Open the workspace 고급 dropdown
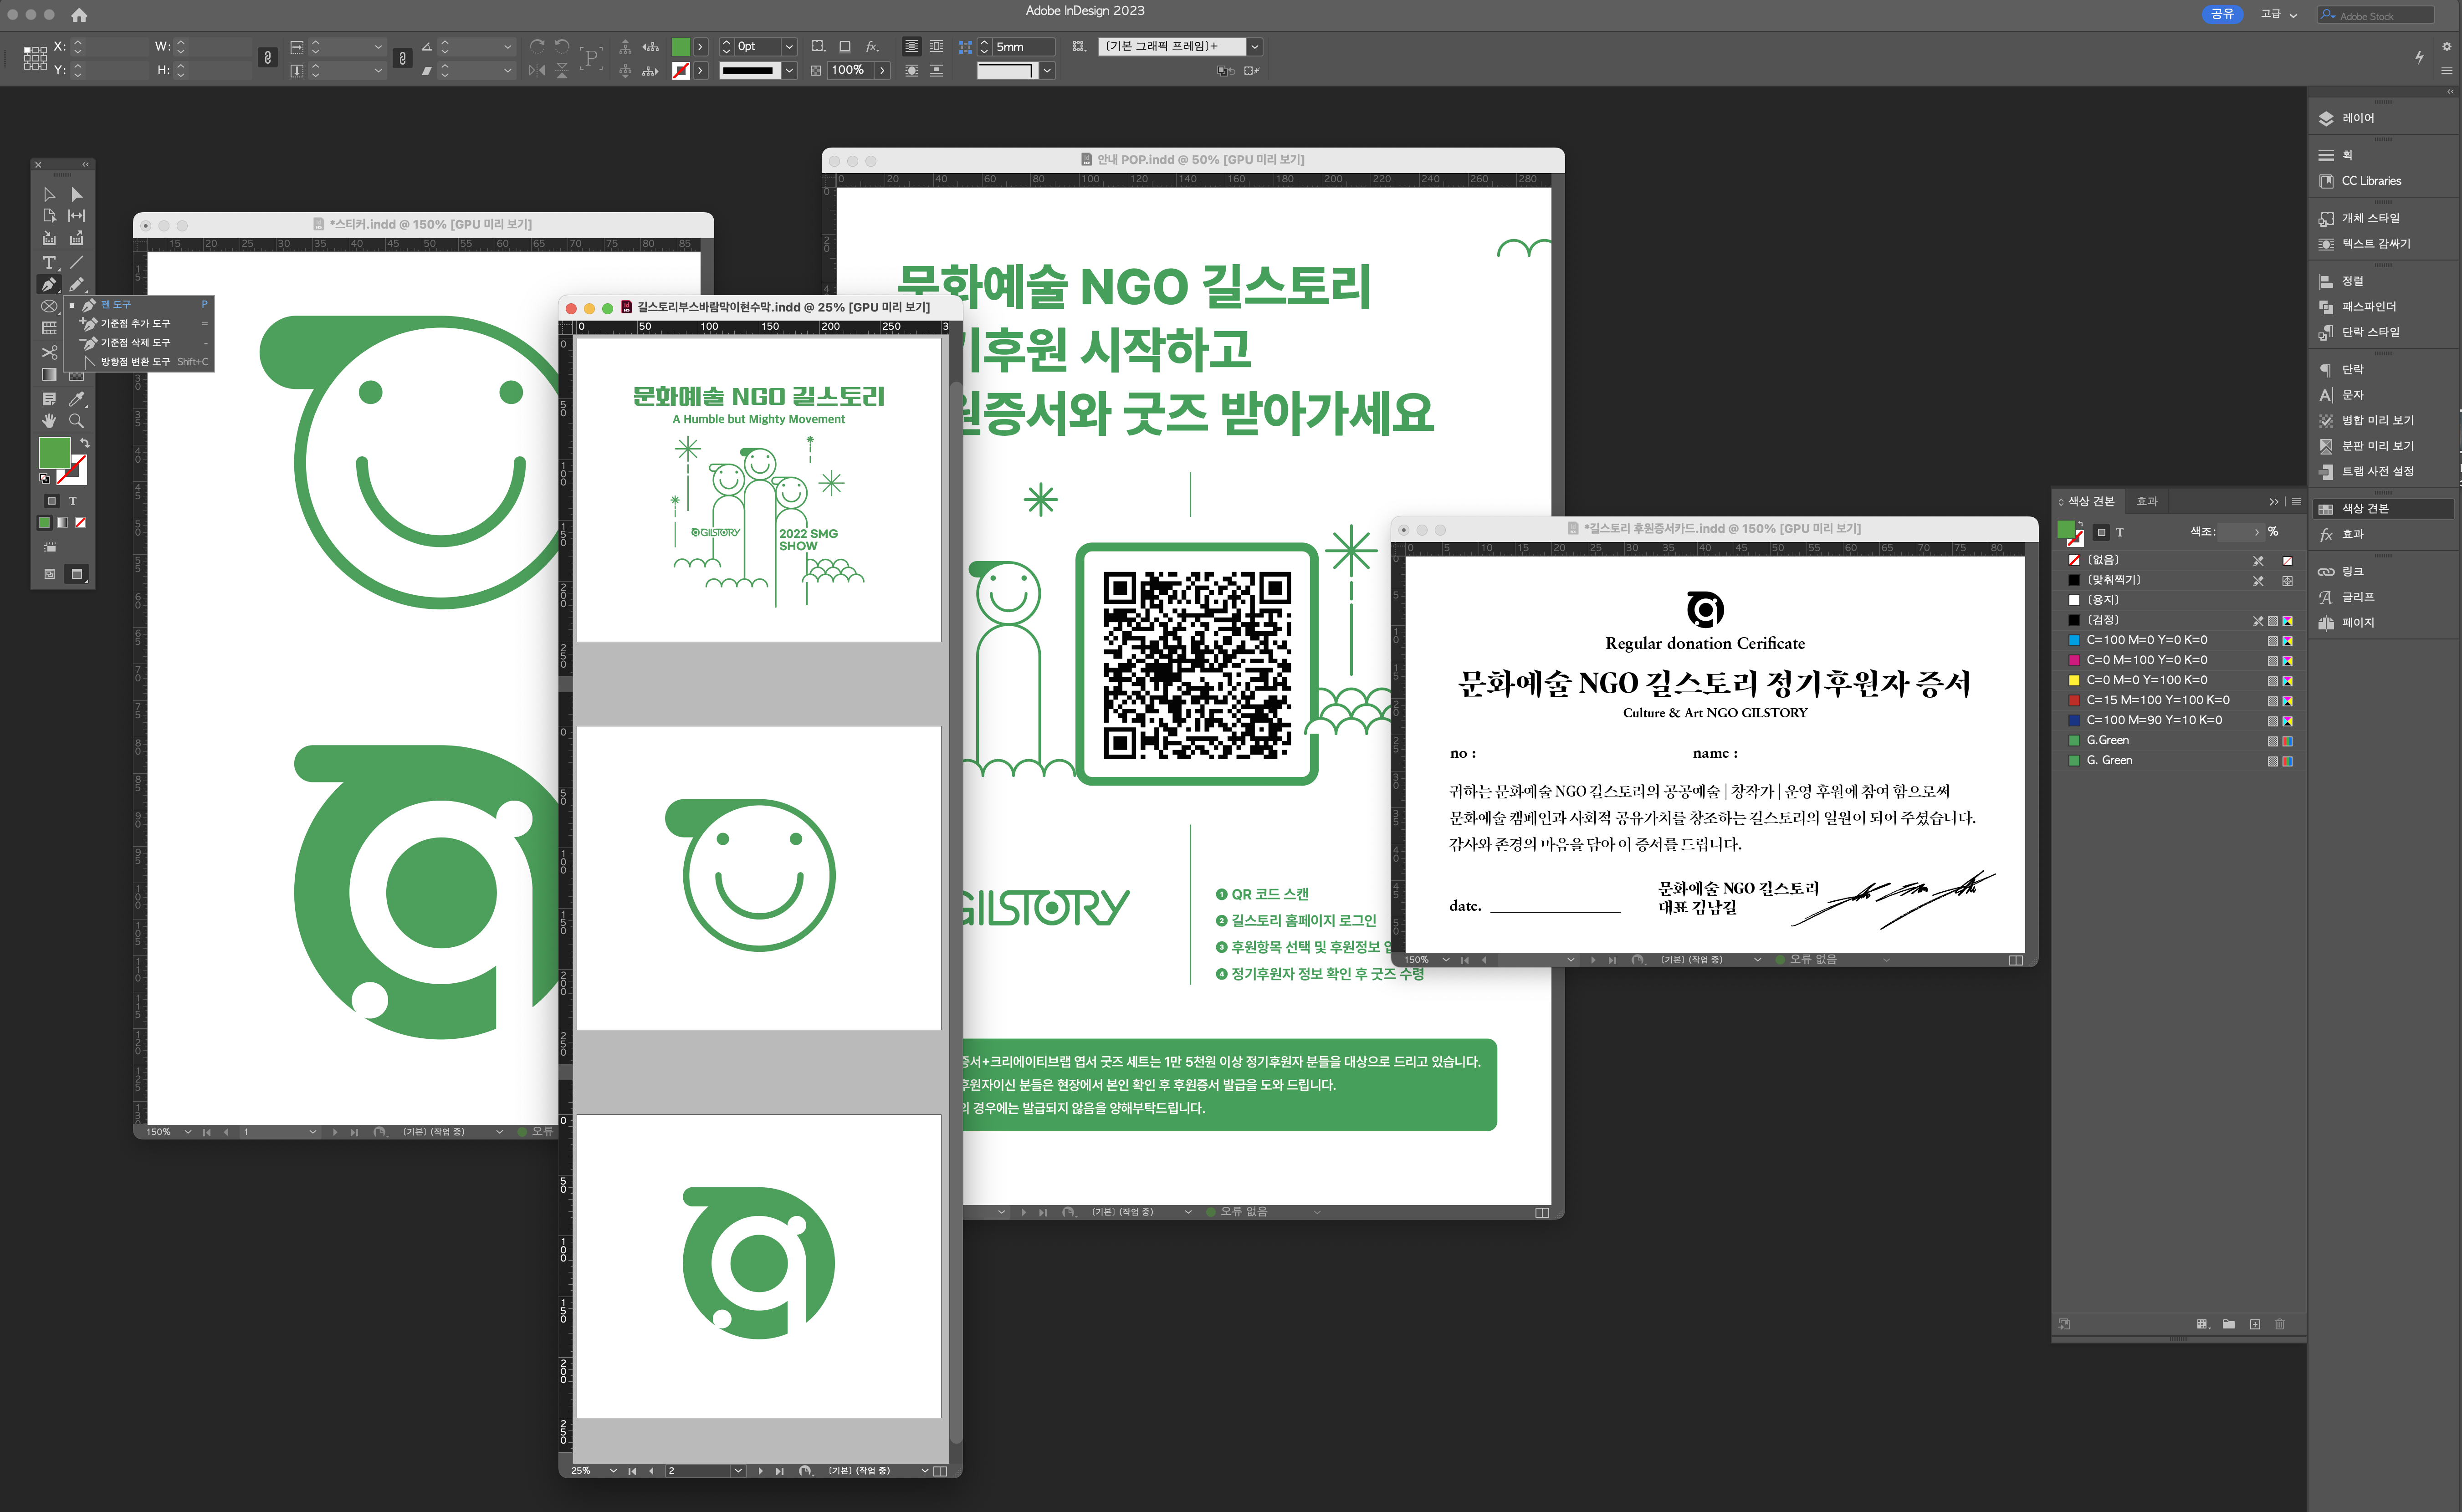The height and width of the screenshot is (1512, 2462). [2280, 14]
